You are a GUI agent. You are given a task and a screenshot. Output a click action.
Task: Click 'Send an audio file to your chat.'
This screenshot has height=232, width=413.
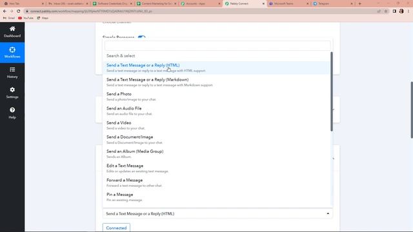(129, 114)
